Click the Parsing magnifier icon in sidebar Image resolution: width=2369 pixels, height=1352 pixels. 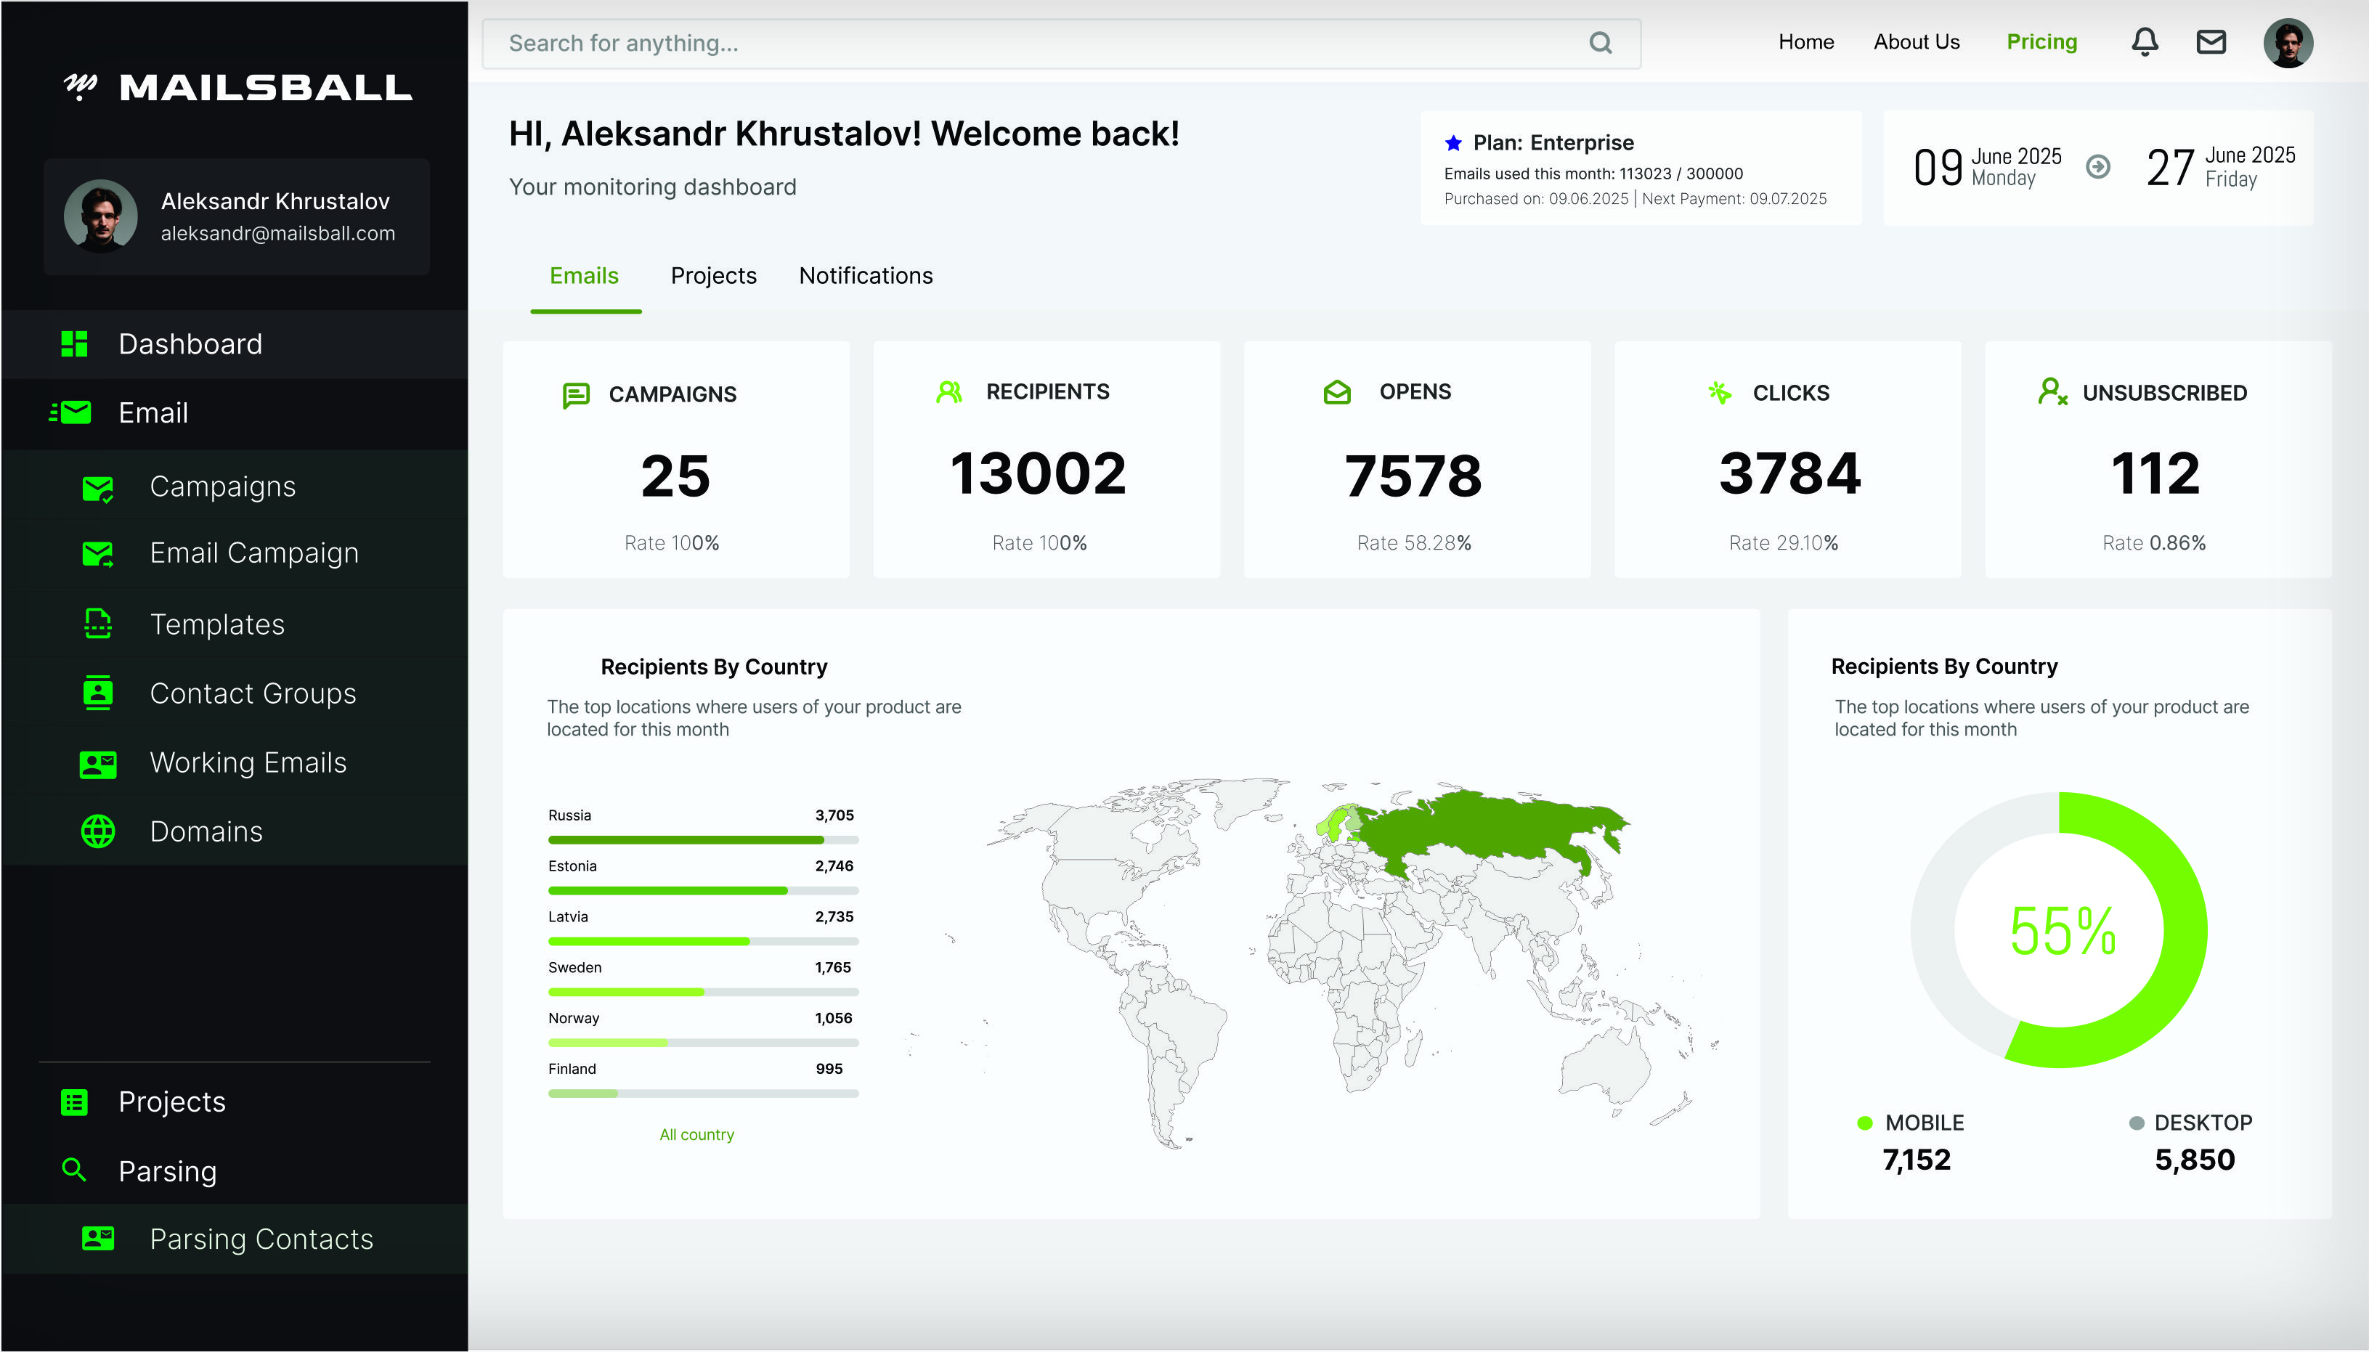[x=73, y=1170]
